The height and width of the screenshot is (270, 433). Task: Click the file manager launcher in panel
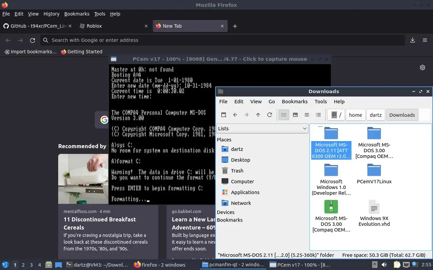(49, 265)
